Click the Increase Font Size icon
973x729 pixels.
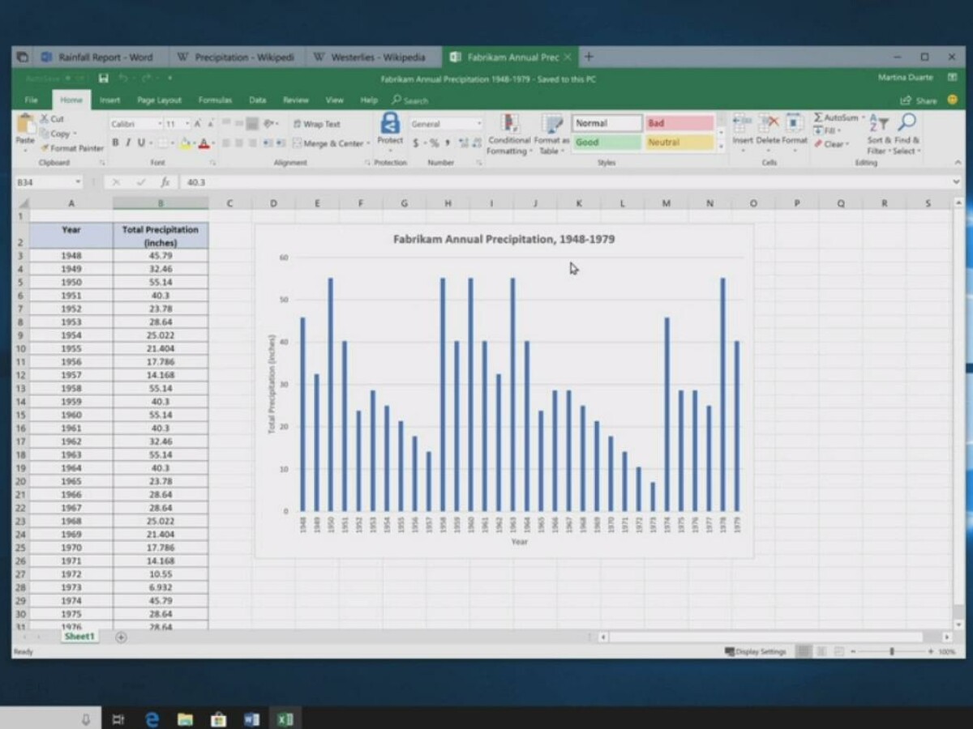click(x=198, y=124)
